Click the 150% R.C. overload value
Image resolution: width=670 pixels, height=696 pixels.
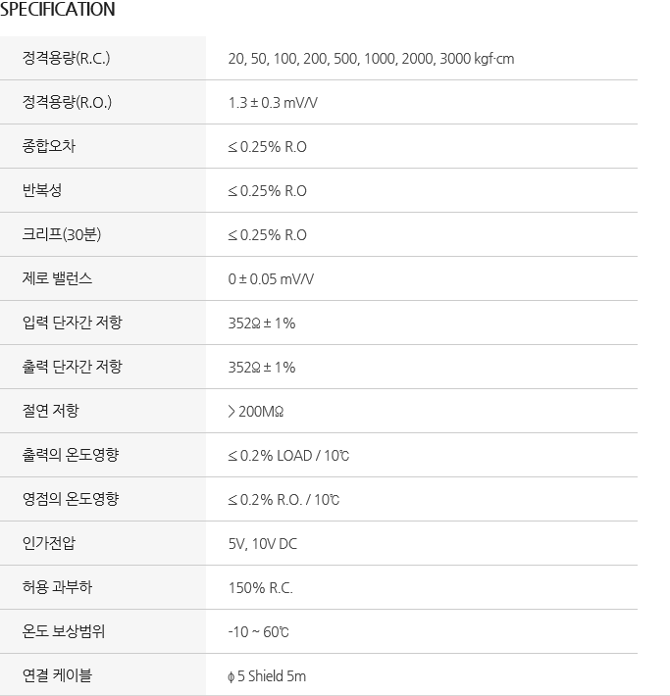click(260, 588)
